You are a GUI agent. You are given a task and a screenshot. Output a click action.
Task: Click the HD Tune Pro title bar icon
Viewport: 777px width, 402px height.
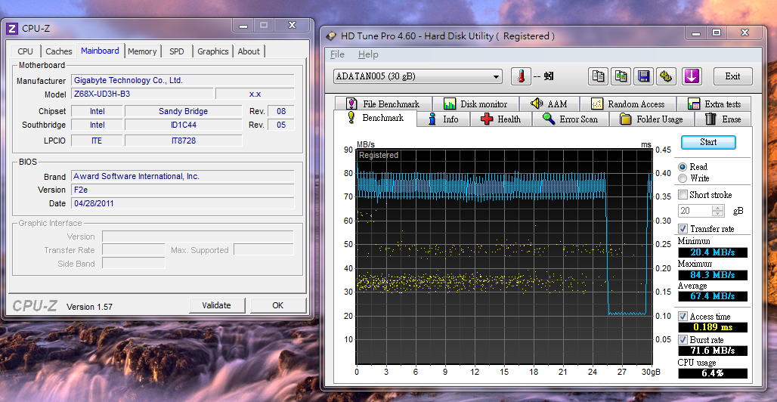coord(331,36)
